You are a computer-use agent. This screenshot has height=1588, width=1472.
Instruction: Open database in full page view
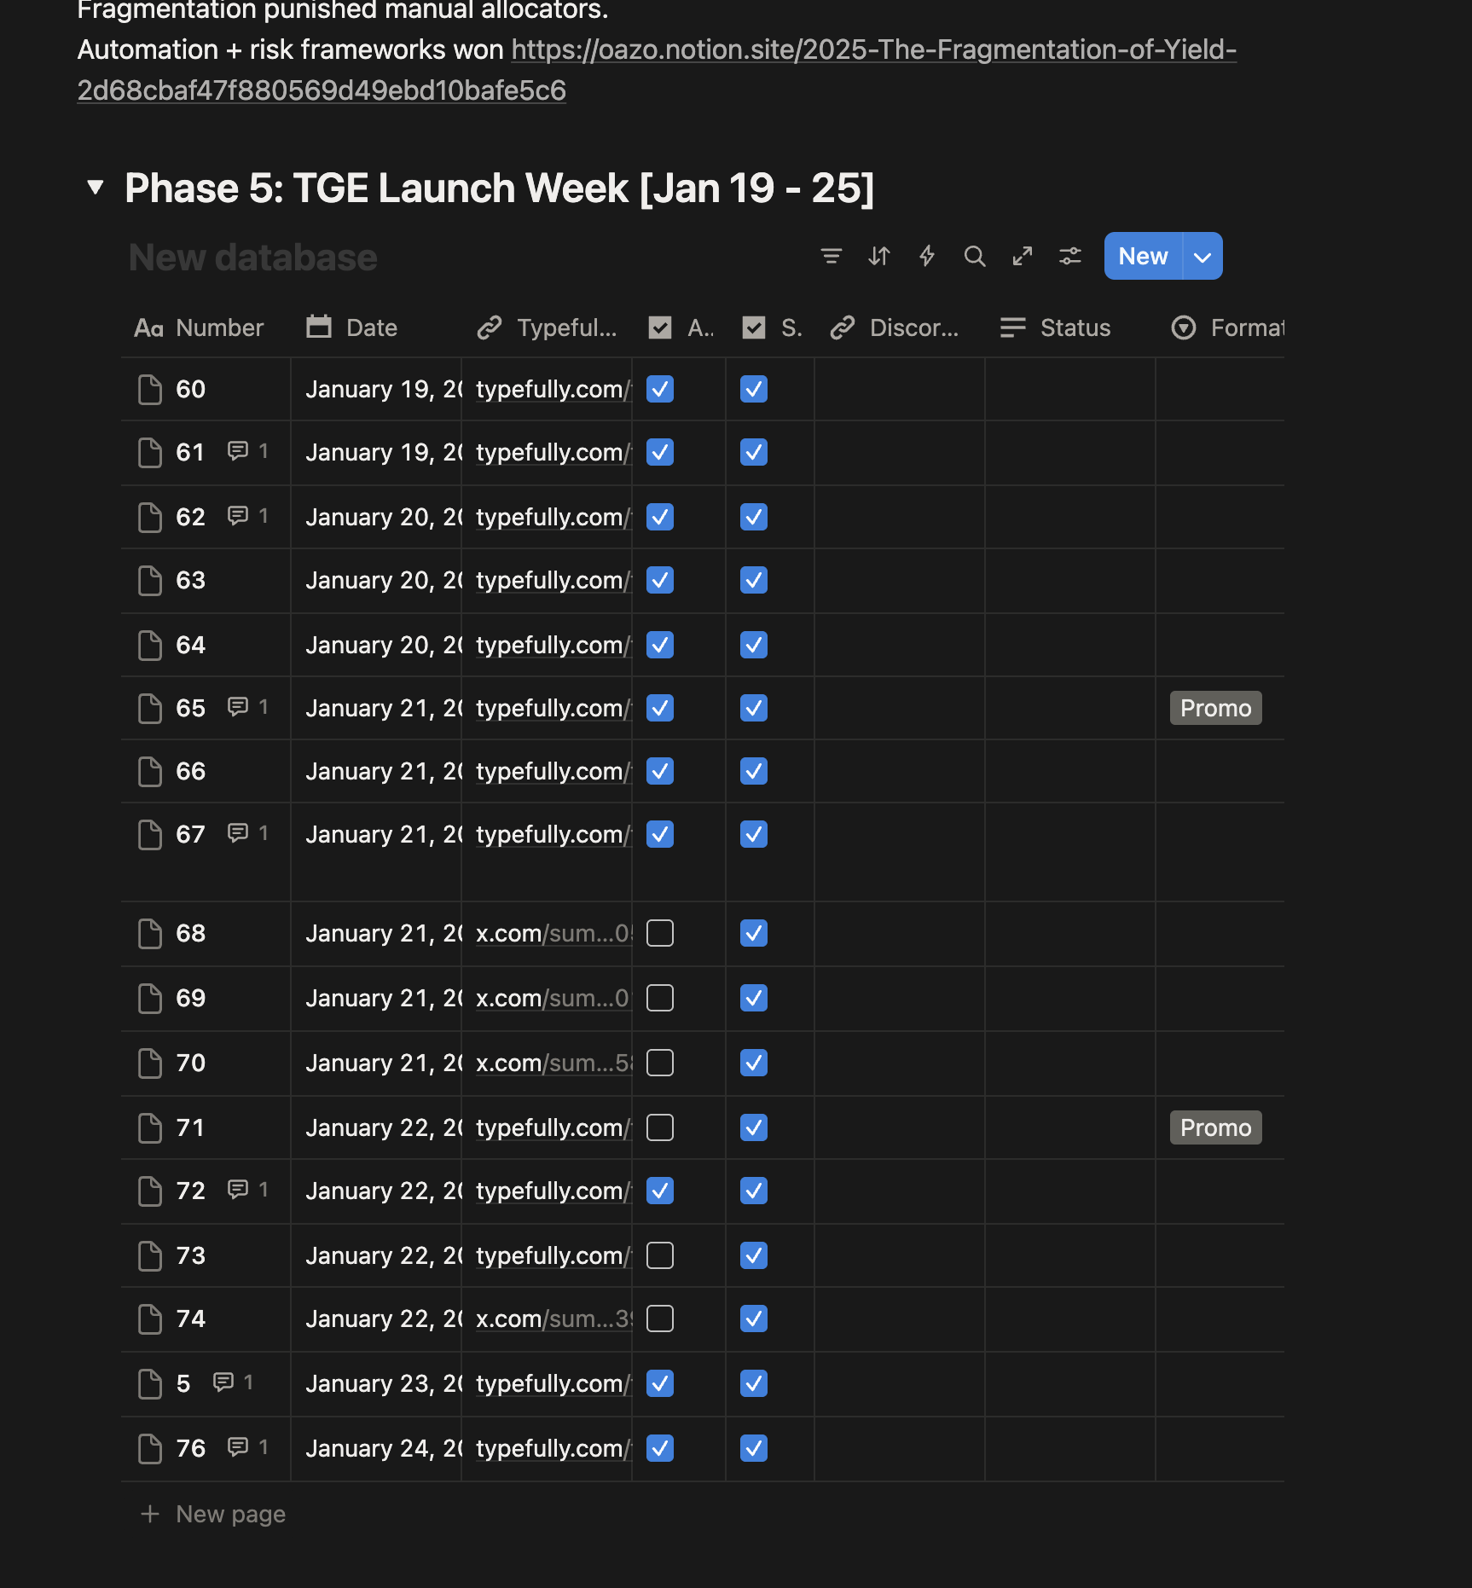click(x=1023, y=256)
